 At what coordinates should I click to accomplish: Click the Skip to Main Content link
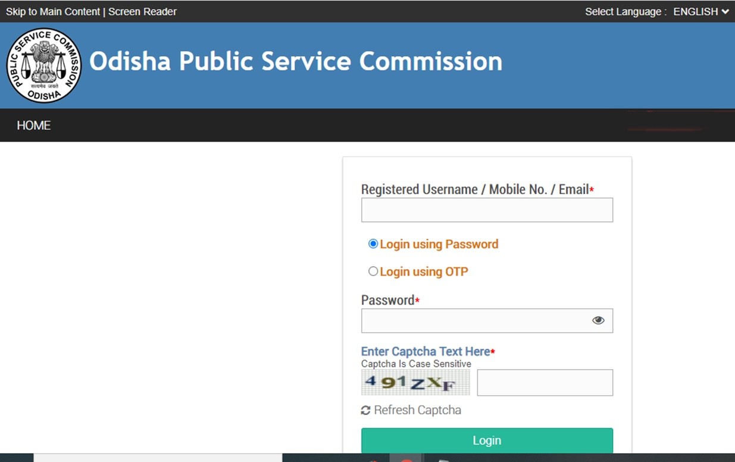(53, 11)
